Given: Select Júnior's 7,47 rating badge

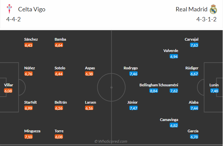Looking at the screenshot, I should 133,108.
